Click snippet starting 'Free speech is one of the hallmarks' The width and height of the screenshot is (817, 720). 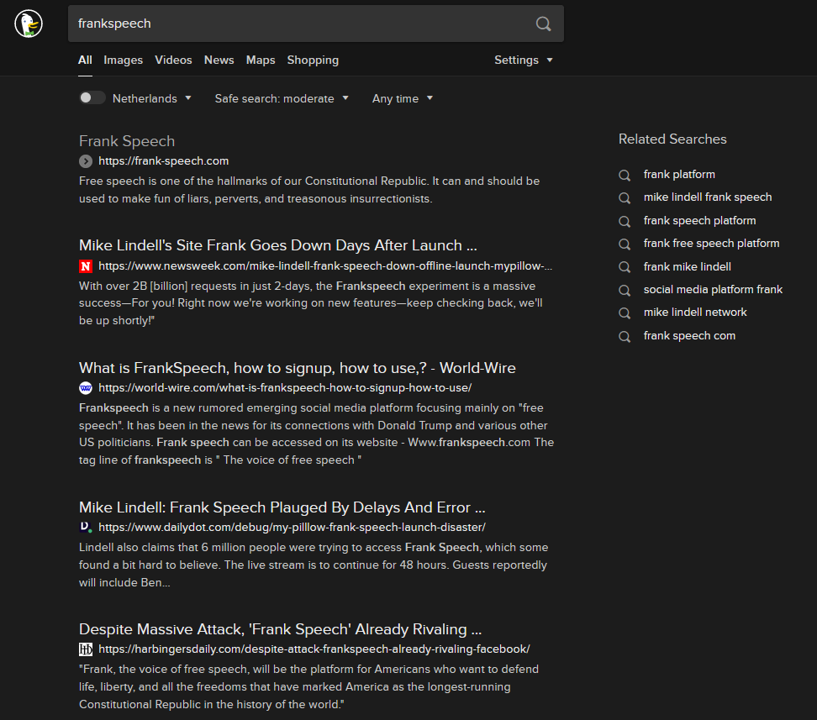(309, 190)
